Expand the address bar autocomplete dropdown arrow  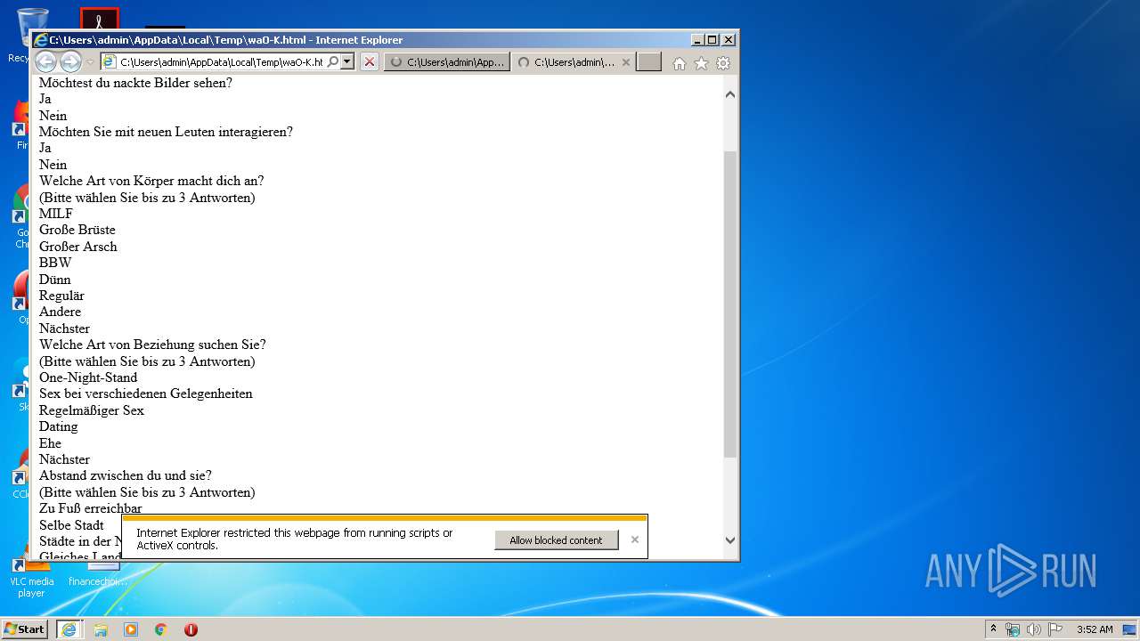[x=347, y=62]
